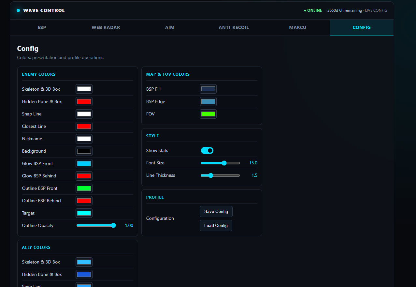Image resolution: width=416 pixels, height=287 pixels.
Task: Click the ONLINE status indicator
Action: (x=313, y=10)
